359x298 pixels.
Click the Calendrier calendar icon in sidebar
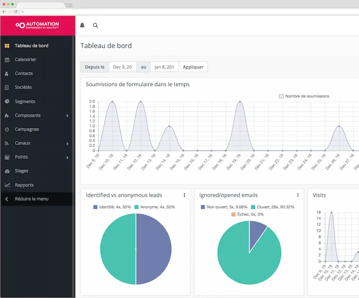point(7,59)
